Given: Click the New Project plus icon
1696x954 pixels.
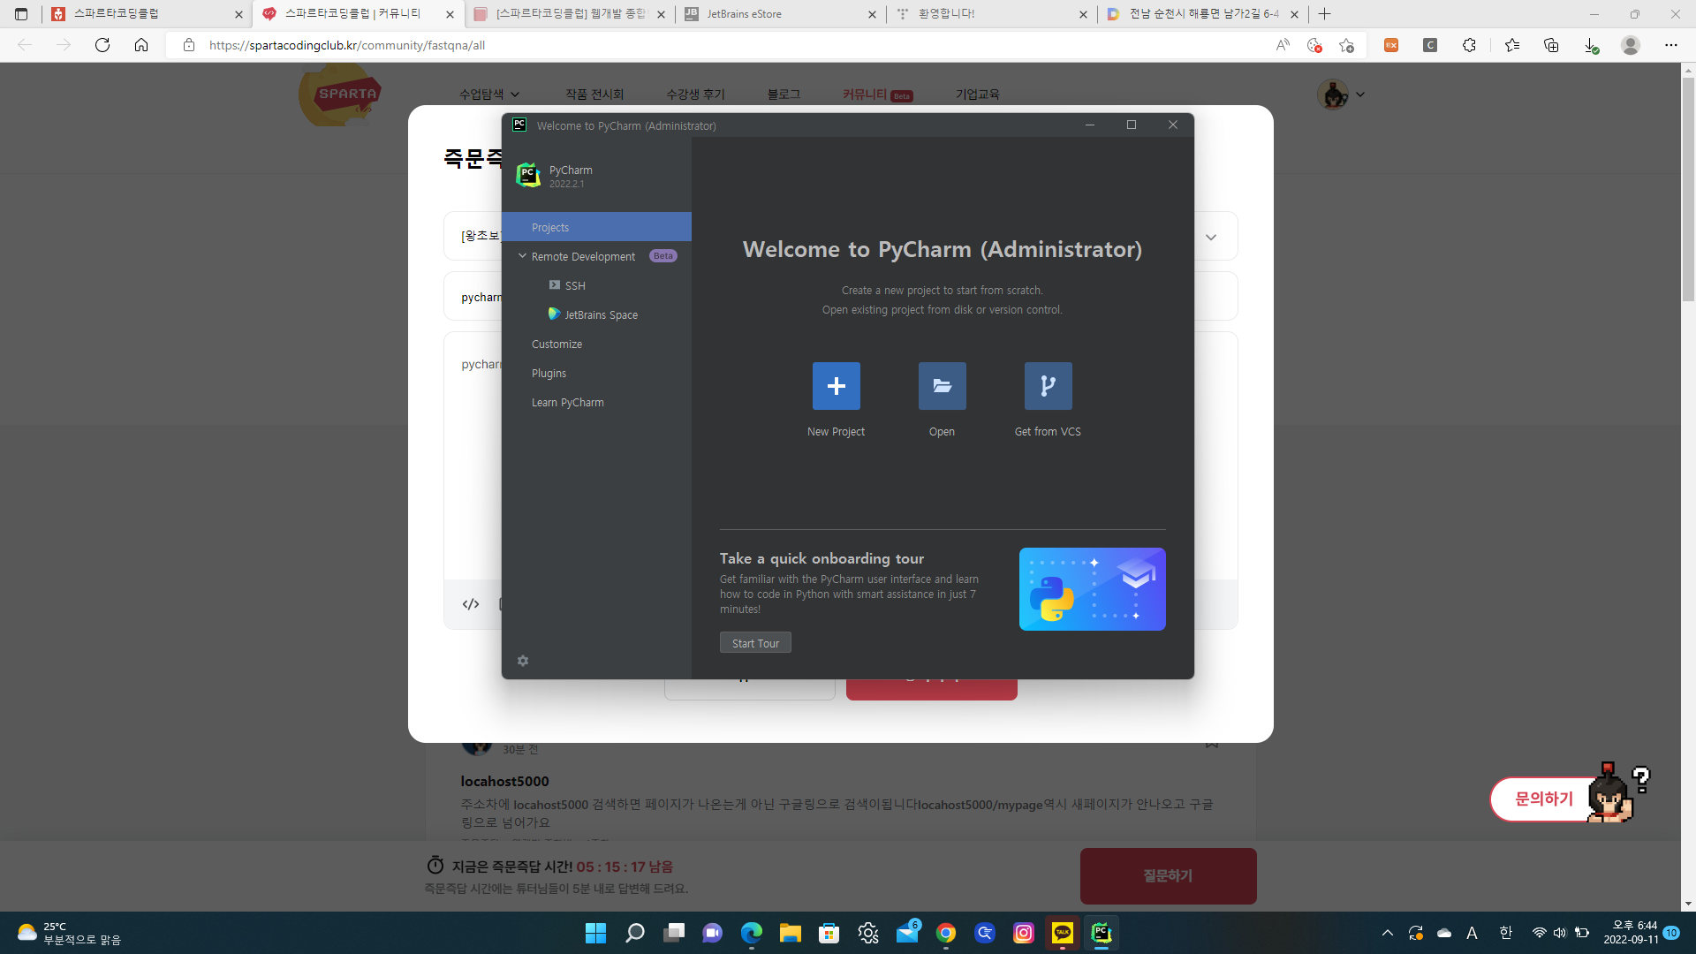Looking at the screenshot, I should (836, 386).
